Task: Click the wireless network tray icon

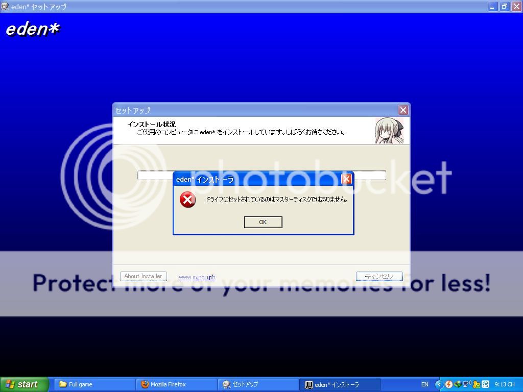Action: [x=467, y=384]
